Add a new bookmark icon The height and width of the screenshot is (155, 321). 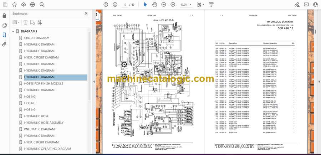tap(32, 22)
